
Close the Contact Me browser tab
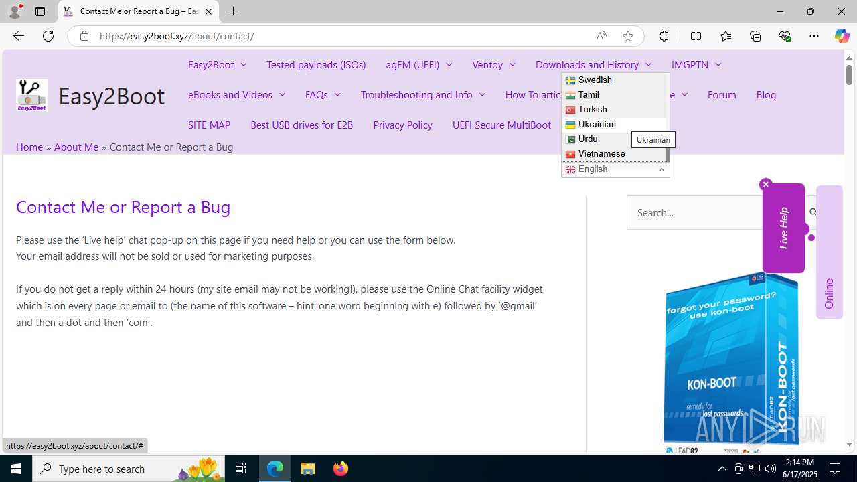click(x=208, y=11)
